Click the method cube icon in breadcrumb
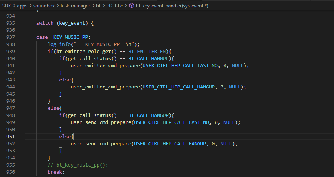The height and width of the screenshot is (177, 334). (132, 6)
